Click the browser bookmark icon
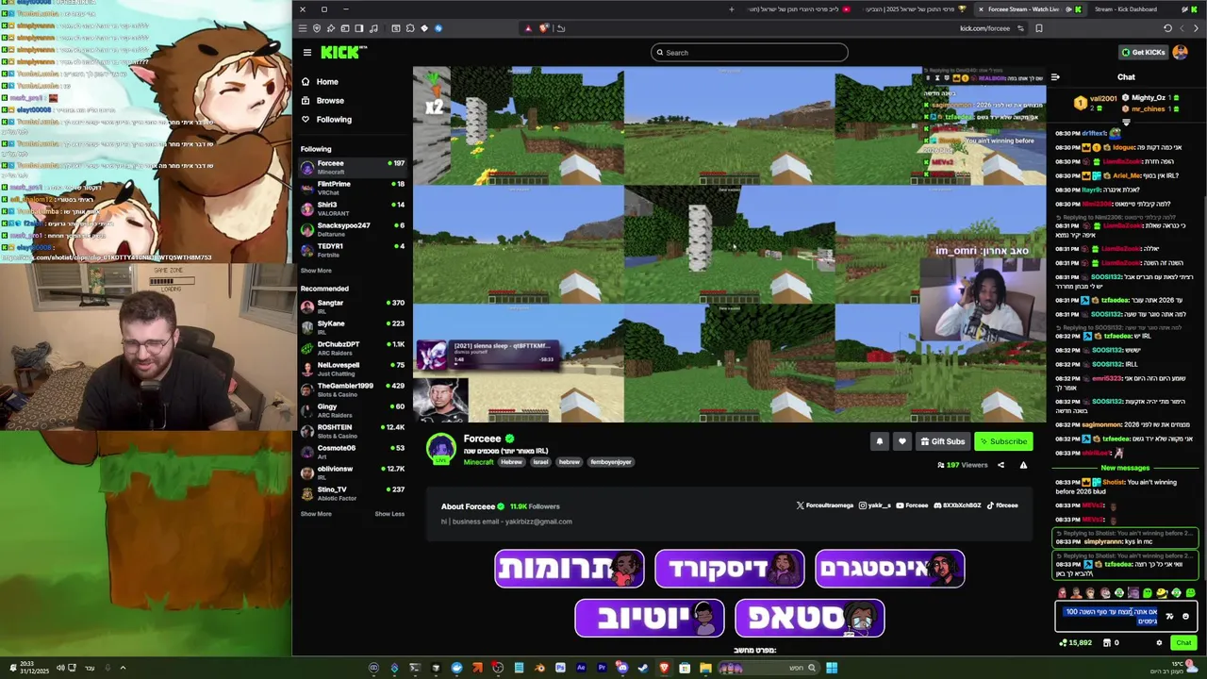This screenshot has width=1207, height=679. point(1039,28)
